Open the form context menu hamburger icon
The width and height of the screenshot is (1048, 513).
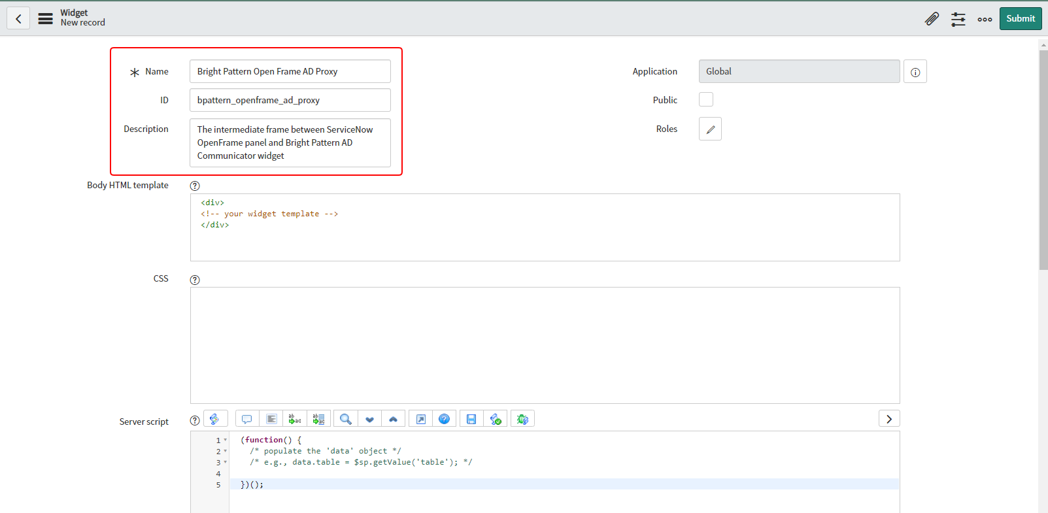tap(45, 18)
